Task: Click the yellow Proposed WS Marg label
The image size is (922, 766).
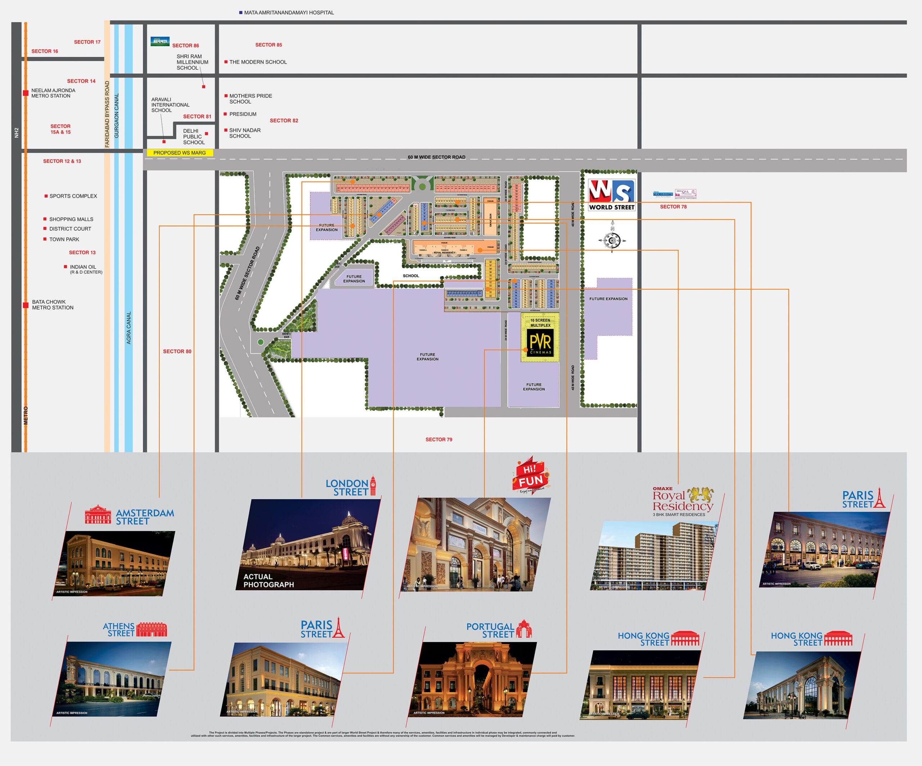Action: pos(180,153)
